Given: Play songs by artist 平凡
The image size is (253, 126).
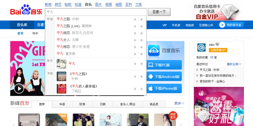Looking at the screenshot, I should pyautogui.click(x=135, y=64).
